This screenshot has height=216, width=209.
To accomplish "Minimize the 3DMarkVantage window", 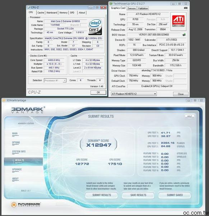I will (189, 100).
